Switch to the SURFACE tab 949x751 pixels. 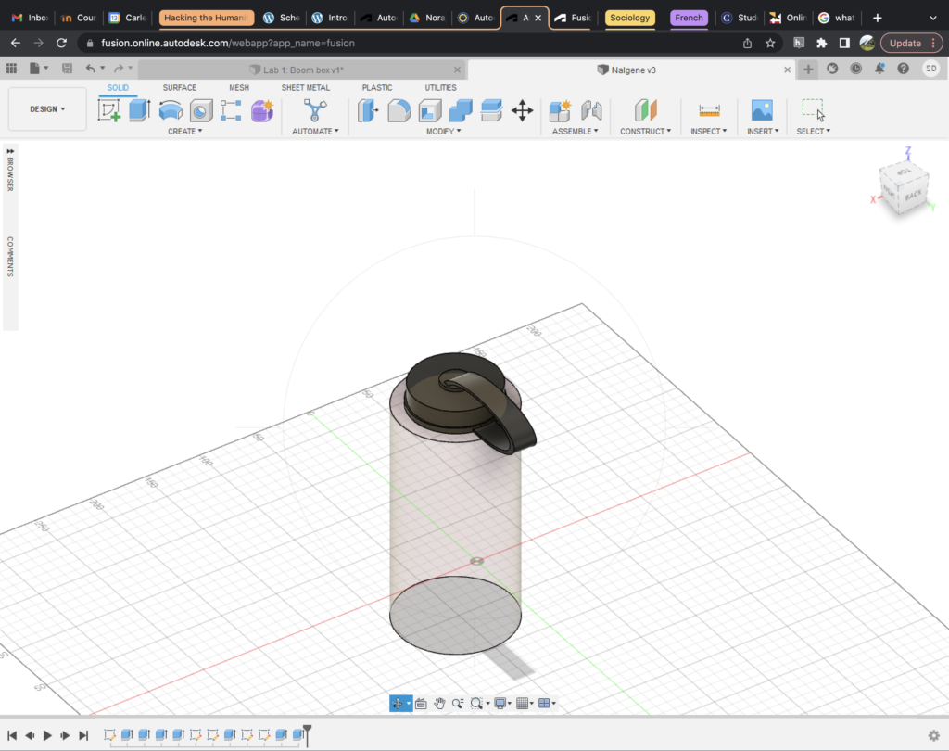point(178,87)
